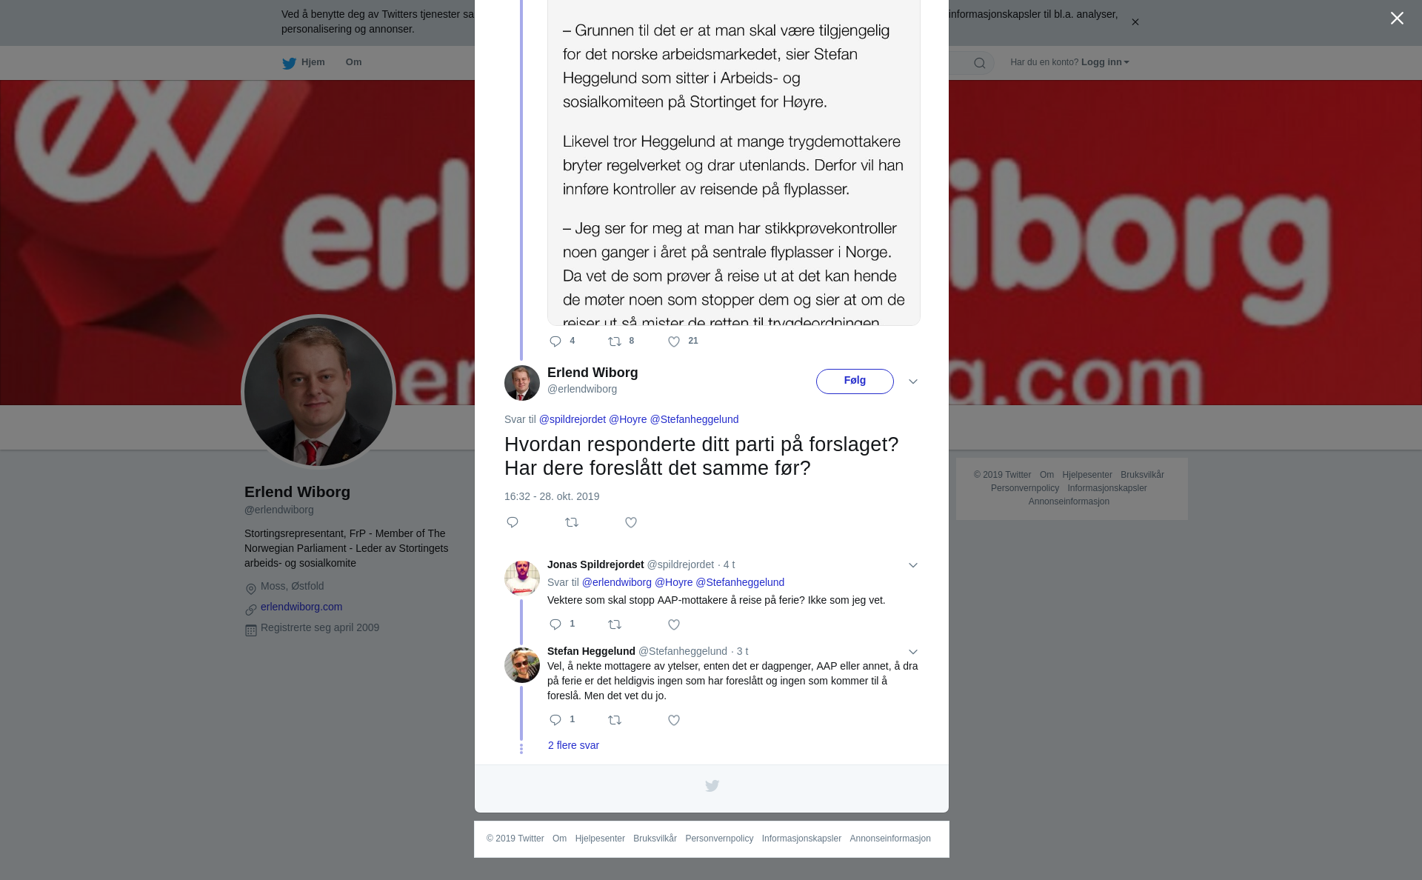
Task: Go to the Hjem tab
Action: [304, 63]
